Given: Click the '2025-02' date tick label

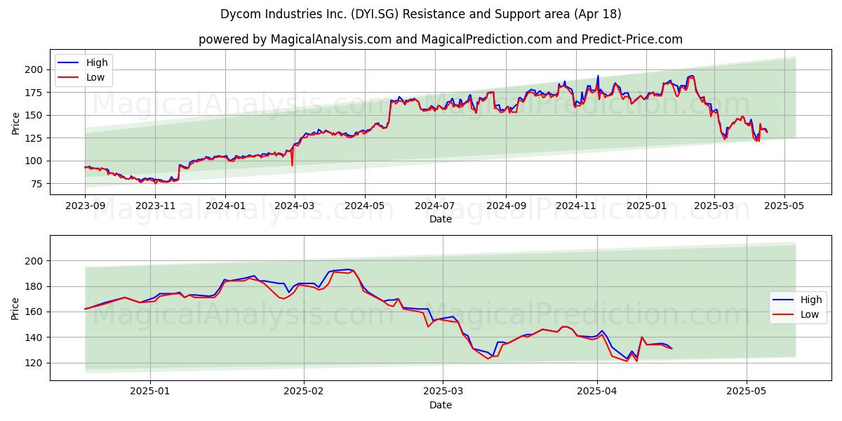Looking at the screenshot, I should click(x=305, y=393).
